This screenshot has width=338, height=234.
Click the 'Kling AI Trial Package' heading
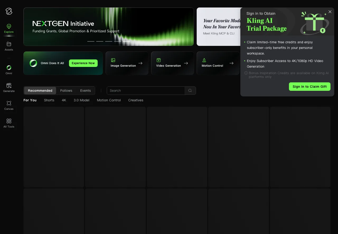click(266, 24)
